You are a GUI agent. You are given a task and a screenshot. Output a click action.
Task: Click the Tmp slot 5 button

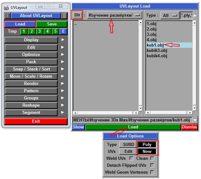pos(55,31)
